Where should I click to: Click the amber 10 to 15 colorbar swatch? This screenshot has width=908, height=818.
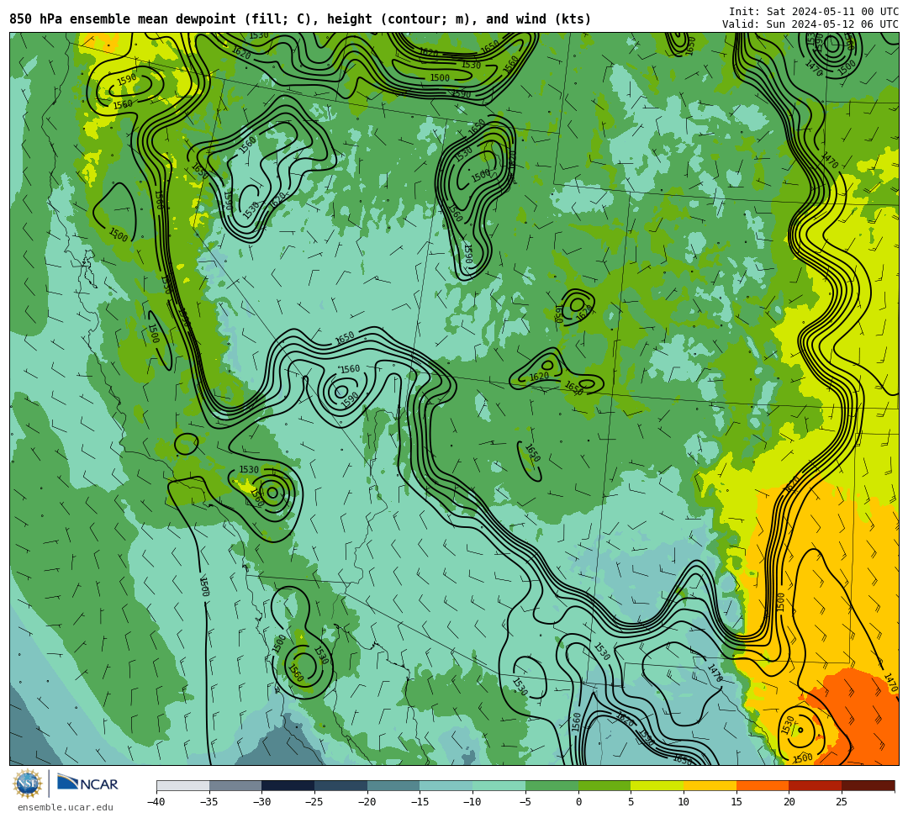tap(710, 785)
